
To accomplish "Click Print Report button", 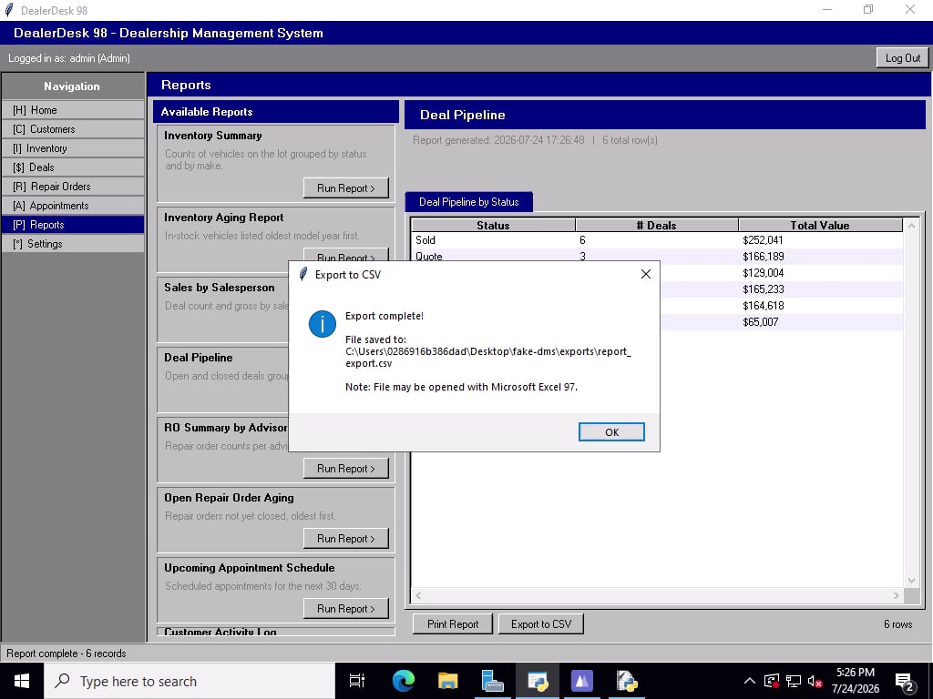I will [453, 624].
